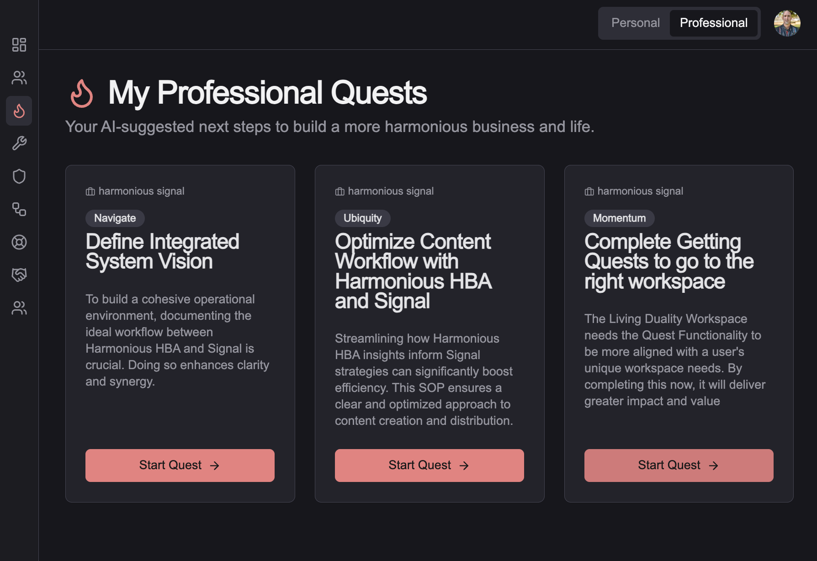Start Quest for Complete Getting Quests

[x=679, y=465]
